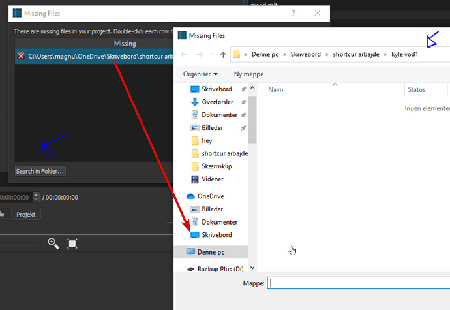Viewport: 450px width, 310px height.
Task: Click kyle vod1 in address breadcrumb
Action: pyautogui.click(x=404, y=54)
